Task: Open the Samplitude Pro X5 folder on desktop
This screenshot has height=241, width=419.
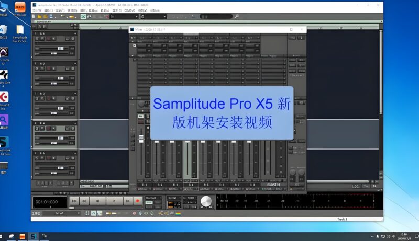Action: 20,33
